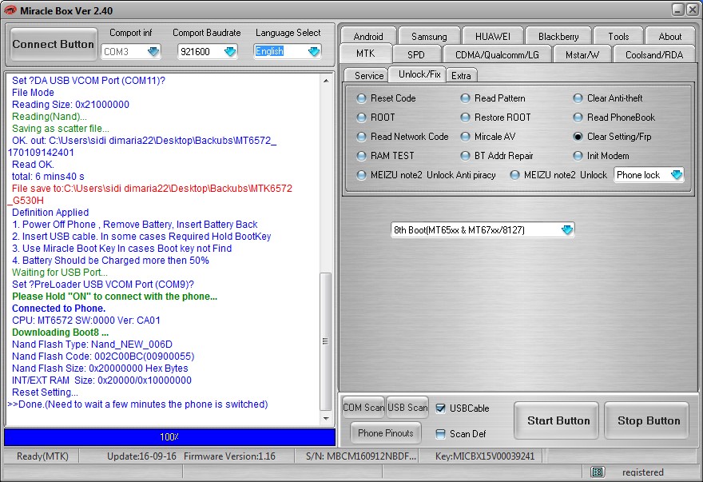Open the Extra sub-tab
Screen dimensions: 703x482
click(x=461, y=75)
